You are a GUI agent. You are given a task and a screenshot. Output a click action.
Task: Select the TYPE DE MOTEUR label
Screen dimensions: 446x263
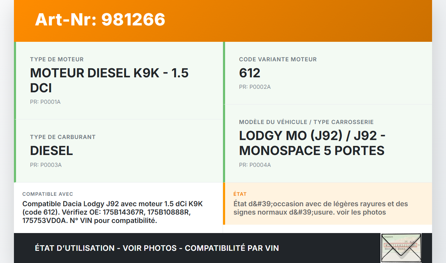pyautogui.click(x=57, y=60)
